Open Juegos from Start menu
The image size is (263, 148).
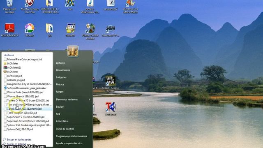click(60, 92)
